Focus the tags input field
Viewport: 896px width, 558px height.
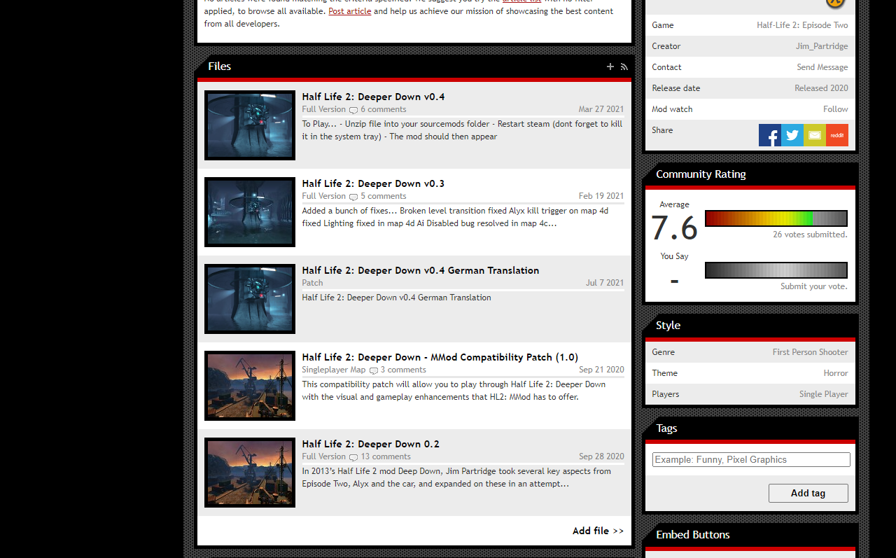tap(751, 460)
